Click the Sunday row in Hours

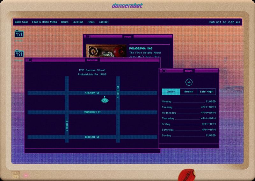pyautogui.click(x=189, y=136)
